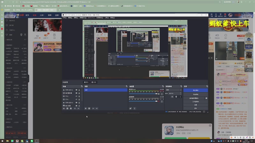Remove selected scene with trash icon

pyautogui.click(x=89, y=108)
